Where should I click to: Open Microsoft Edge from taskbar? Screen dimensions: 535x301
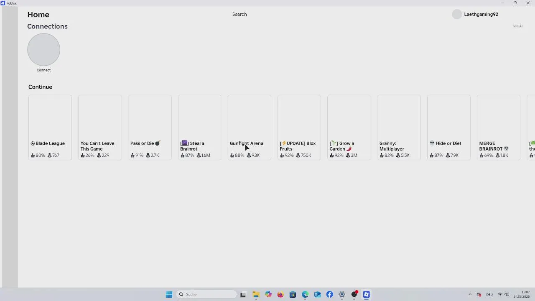(305, 294)
